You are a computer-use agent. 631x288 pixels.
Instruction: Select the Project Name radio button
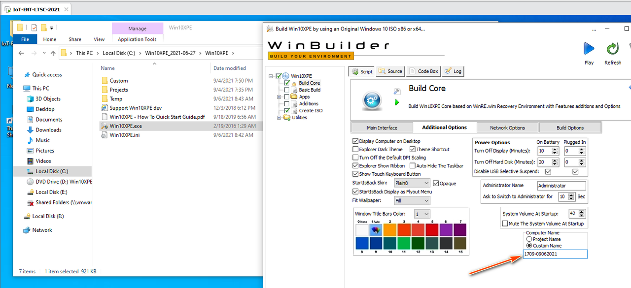pos(529,239)
